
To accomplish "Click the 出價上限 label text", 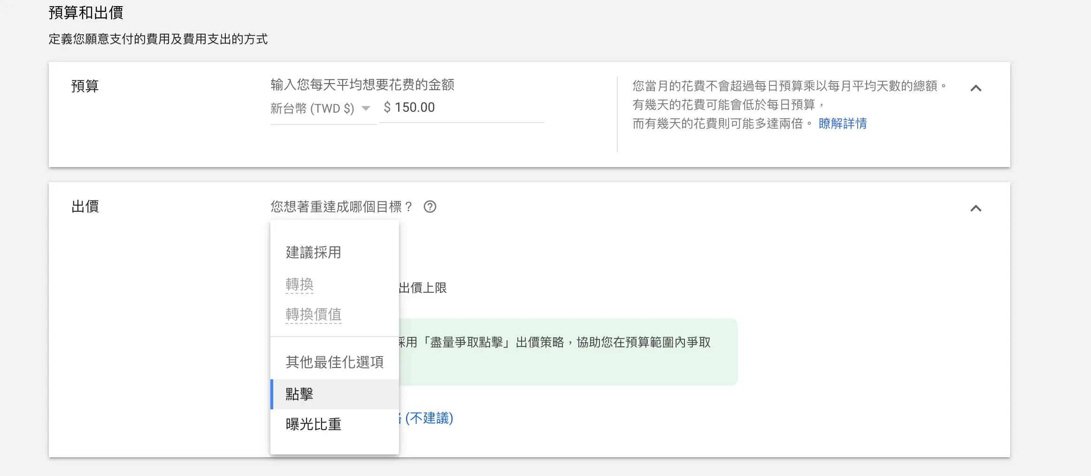I will tap(423, 288).
